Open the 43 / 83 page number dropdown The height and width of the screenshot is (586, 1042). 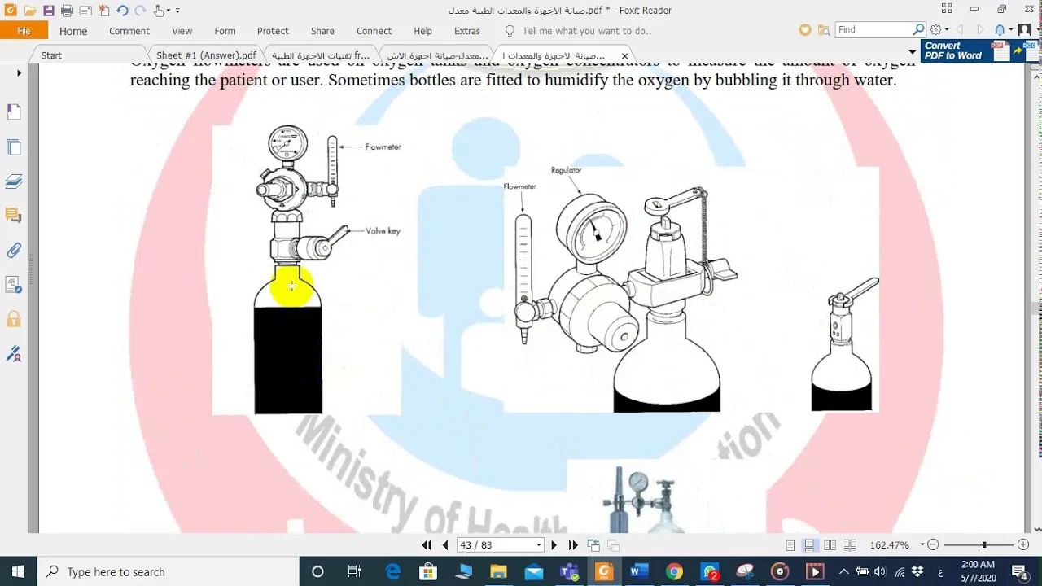point(538,545)
